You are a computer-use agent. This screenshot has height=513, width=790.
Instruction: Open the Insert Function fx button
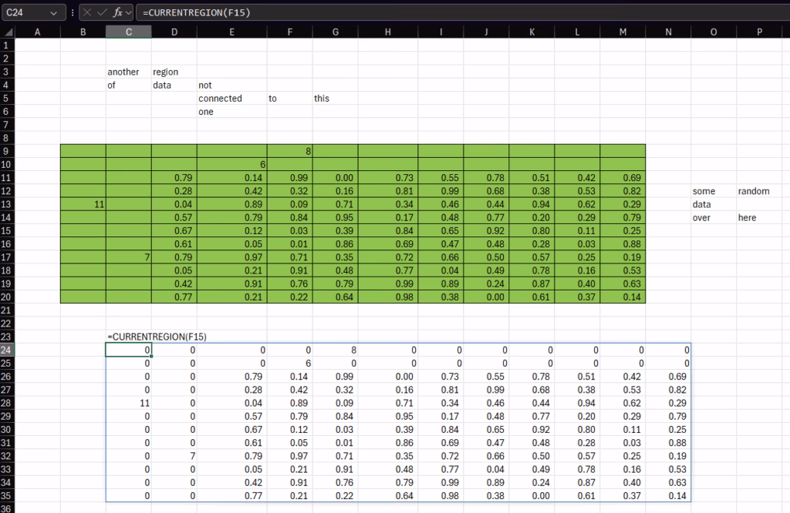[x=117, y=12]
